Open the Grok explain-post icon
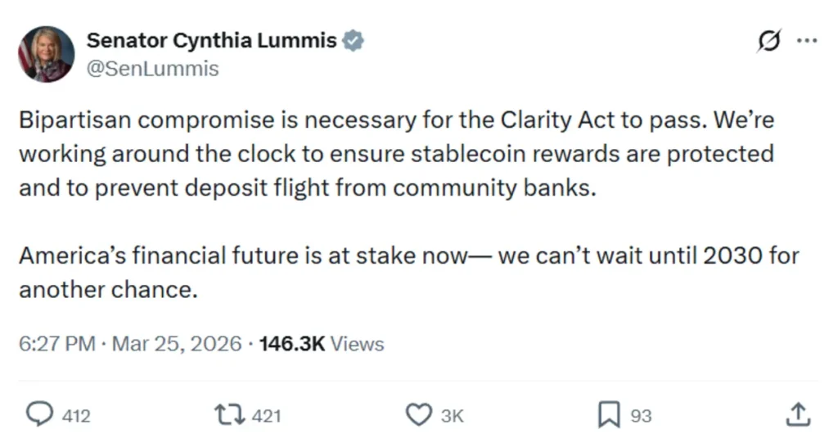Image resolution: width=838 pixels, height=447 pixels. 769,39
